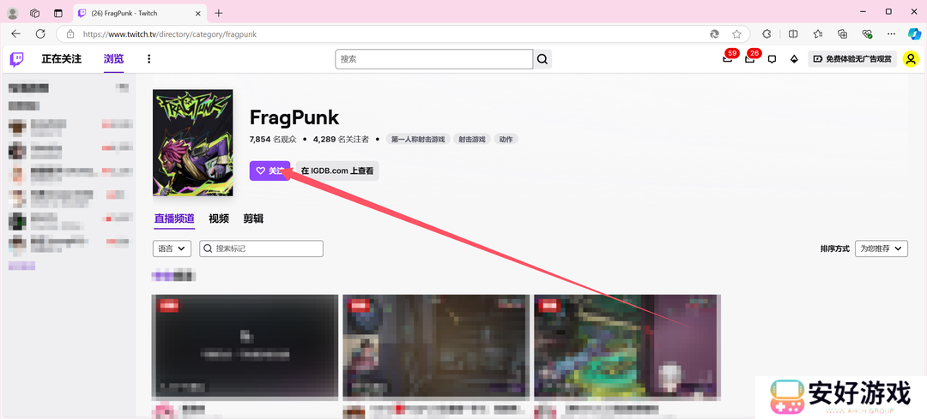Switch to the 视频 tab
The height and width of the screenshot is (419, 927).
coord(219,218)
